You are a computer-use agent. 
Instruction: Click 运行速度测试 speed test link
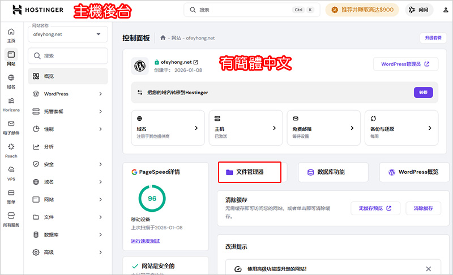tap(145, 241)
